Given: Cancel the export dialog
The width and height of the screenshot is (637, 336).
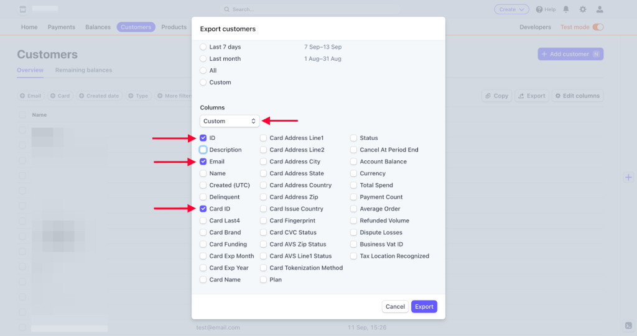Looking at the screenshot, I should click(x=395, y=307).
